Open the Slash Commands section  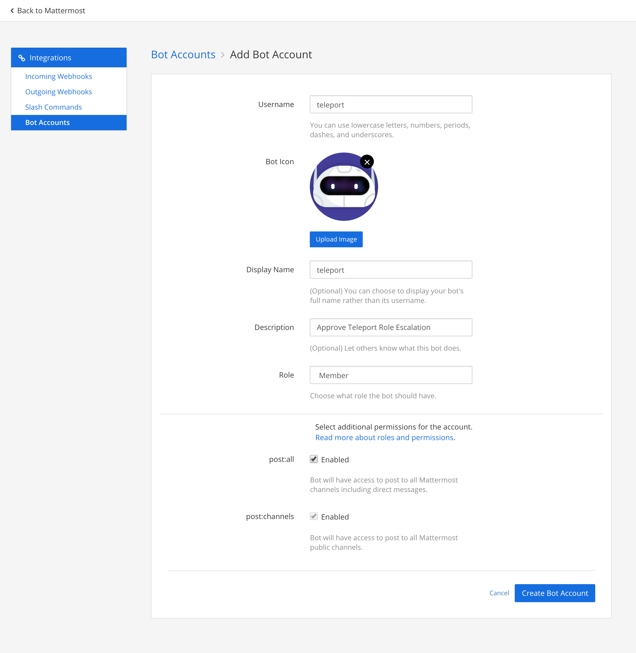(x=53, y=107)
